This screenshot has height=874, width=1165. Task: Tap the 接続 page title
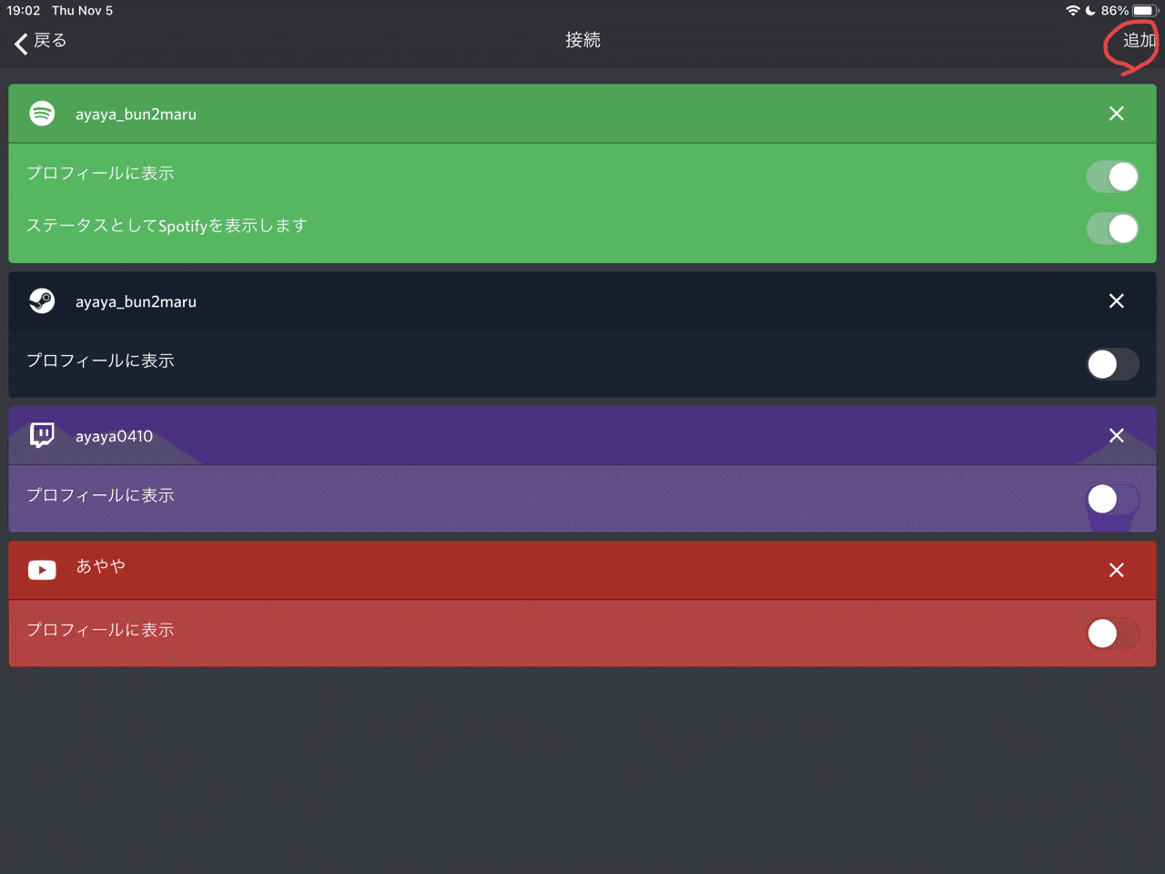[582, 40]
